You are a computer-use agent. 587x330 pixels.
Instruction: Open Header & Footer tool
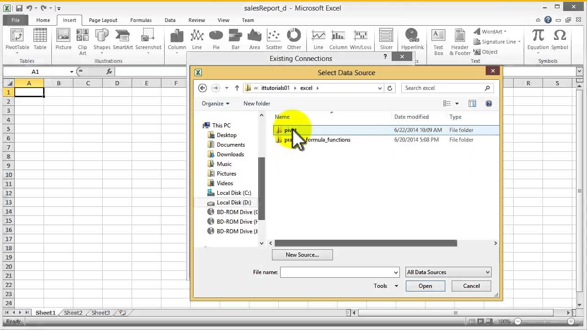(460, 42)
